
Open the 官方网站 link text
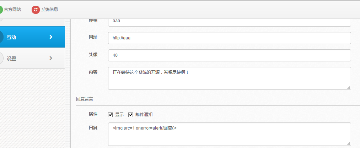(12, 10)
